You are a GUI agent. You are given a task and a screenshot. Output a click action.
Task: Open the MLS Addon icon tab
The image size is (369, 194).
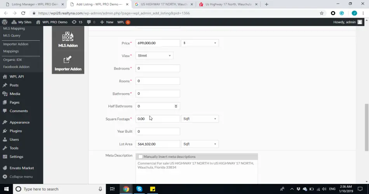tap(68, 40)
